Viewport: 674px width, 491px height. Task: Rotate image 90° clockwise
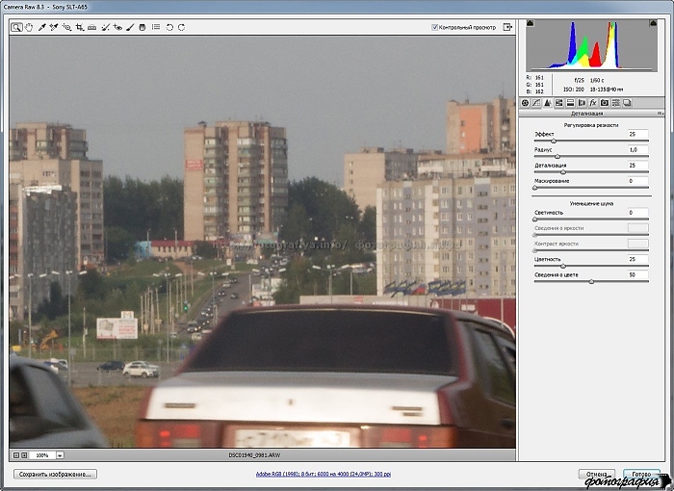click(181, 28)
